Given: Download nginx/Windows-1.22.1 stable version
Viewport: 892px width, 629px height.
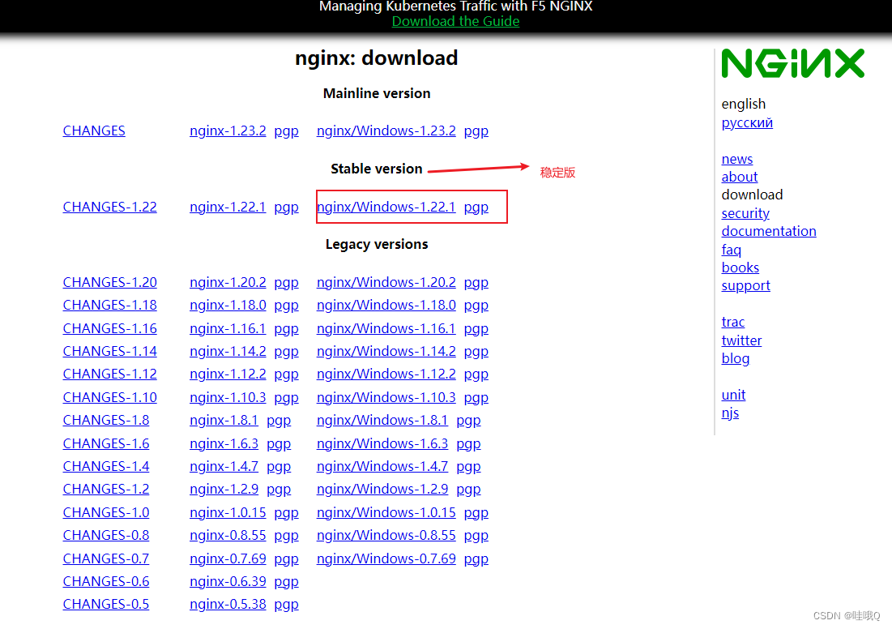Looking at the screenshot, I should click(386, 208).
